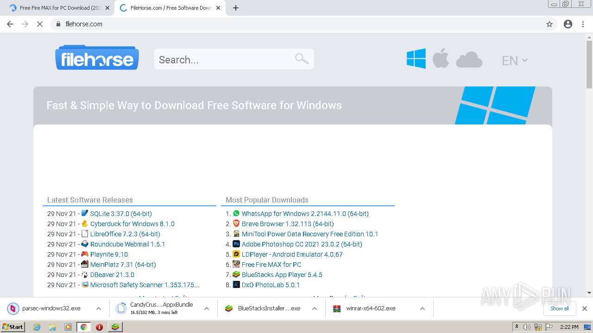Expand CandyCrus AppxBundle download options

207,308
